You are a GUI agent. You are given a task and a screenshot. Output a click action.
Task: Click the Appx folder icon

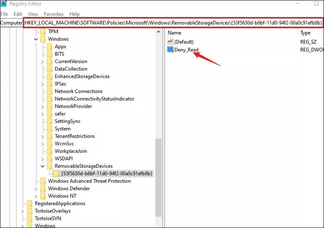pos(49,47)
